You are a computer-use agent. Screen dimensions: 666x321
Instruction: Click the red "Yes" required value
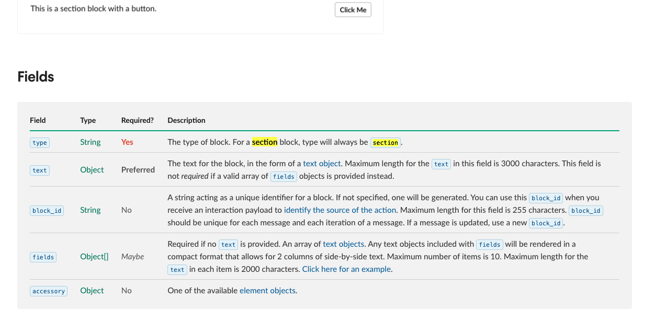(x=127, y=142)
